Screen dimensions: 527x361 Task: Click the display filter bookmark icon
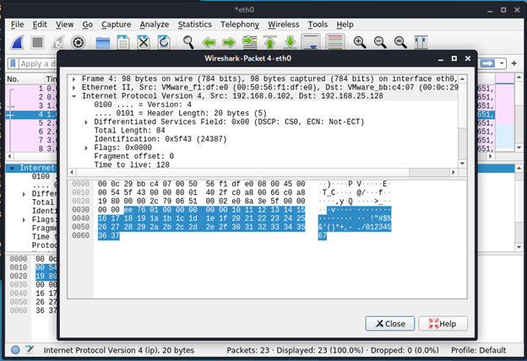click(x=14, y=63)
